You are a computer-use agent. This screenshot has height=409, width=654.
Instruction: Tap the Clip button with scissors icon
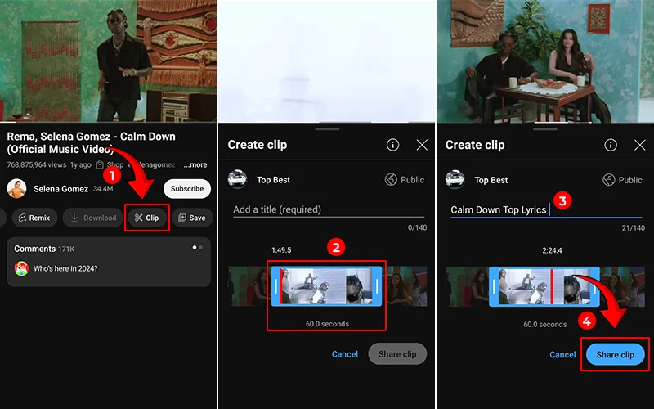(147, 218)
